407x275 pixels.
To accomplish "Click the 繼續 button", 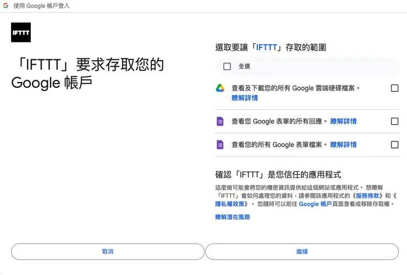I will [x=302, y=251].
